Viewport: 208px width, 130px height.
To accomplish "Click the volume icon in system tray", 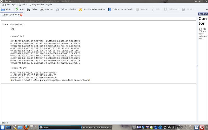I will [x=169, y=127].
